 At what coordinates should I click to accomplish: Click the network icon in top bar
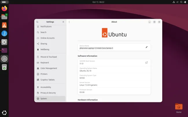[x=174, y=2]
